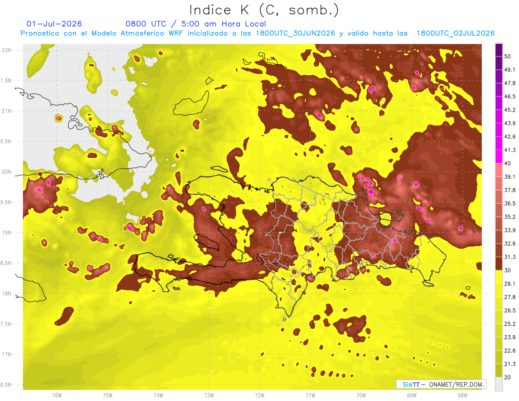Pick the magenta swatch between 40 and 41.3

coord(499,157)
